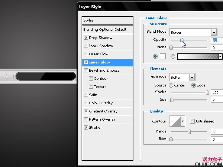Enable the Inner Shadow checkbox
This screenshot has width=223, height=167.
tap(86, 46)
